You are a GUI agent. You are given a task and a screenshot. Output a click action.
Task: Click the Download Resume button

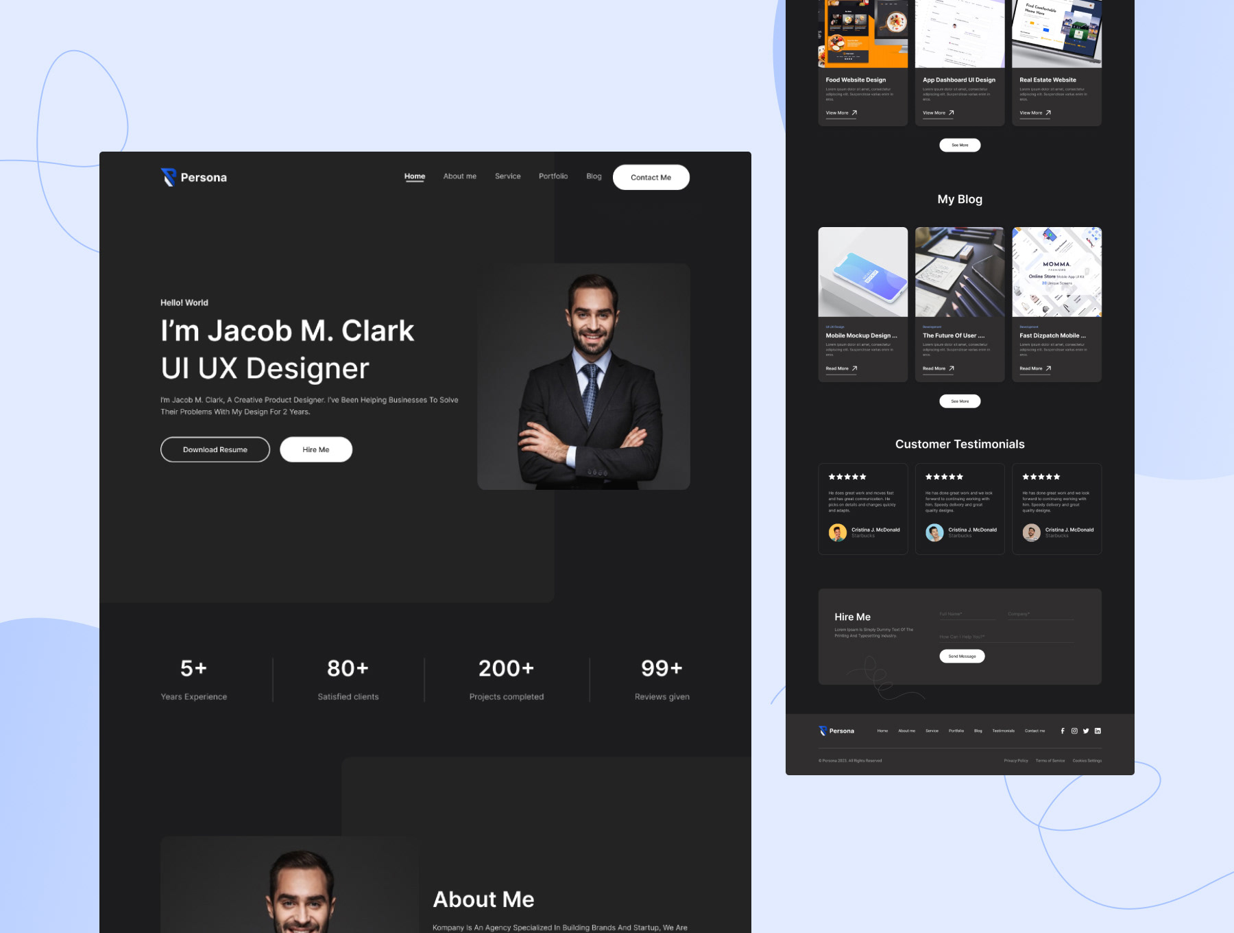point(215,449)
